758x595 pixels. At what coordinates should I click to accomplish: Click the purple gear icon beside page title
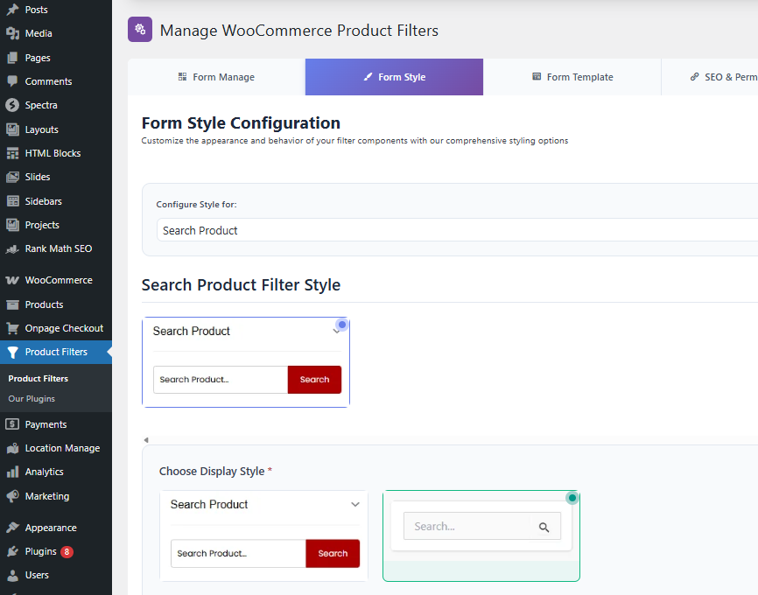[x=140, y=30]
